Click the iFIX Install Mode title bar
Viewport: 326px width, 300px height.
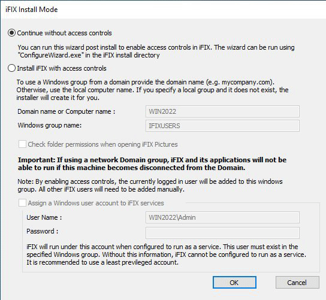(163, 10)
